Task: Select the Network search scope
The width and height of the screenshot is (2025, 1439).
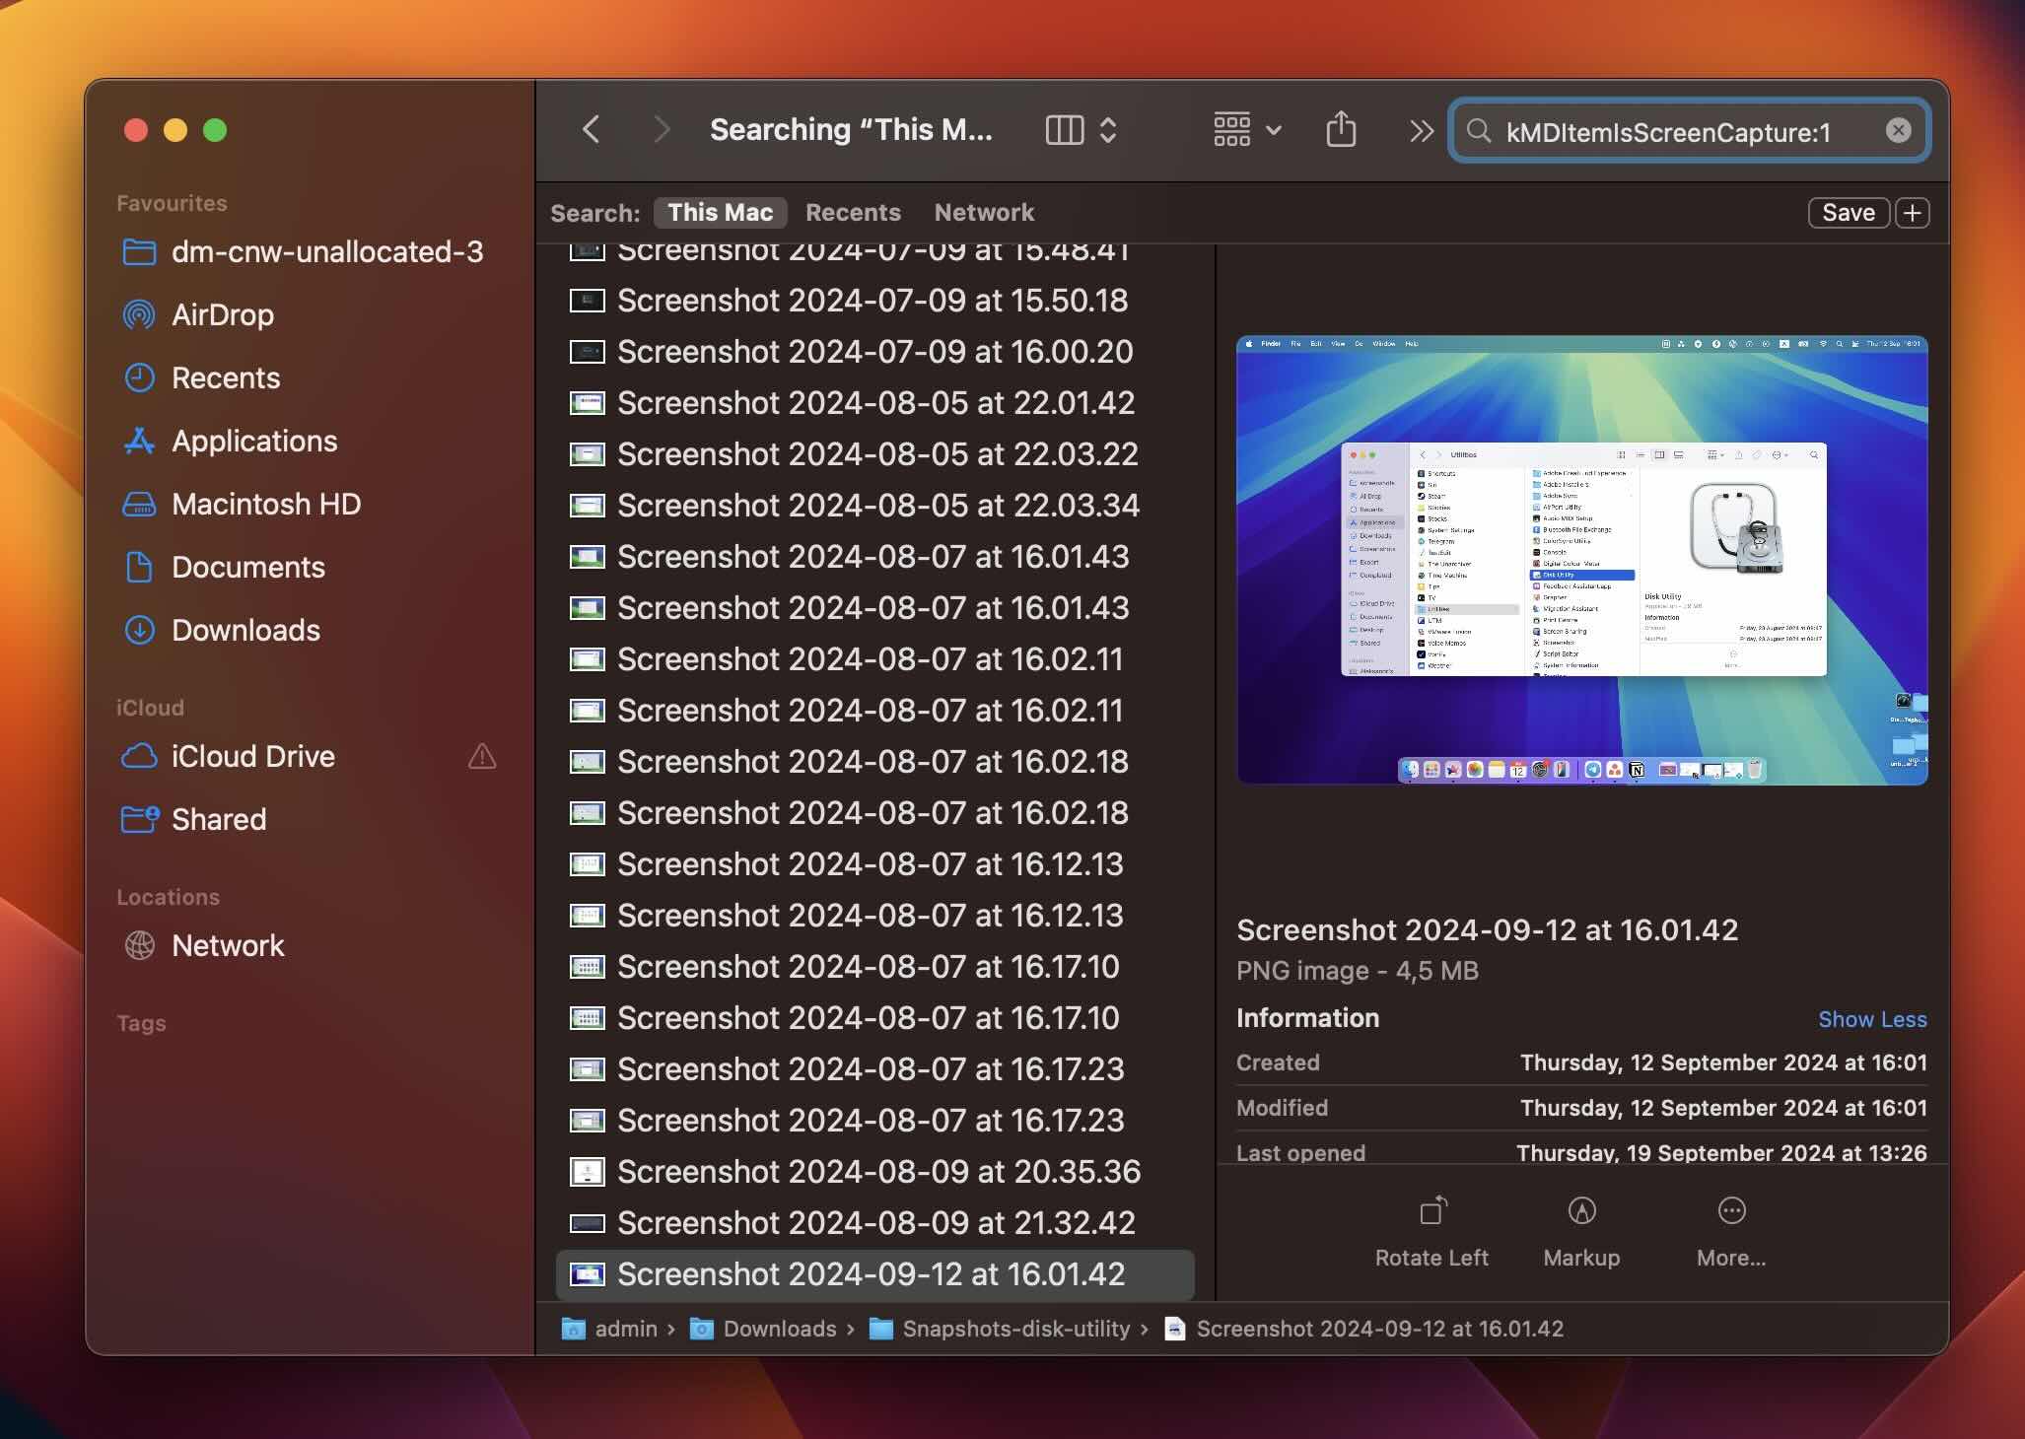Action: pyautogui.click(x=984, y=213)
